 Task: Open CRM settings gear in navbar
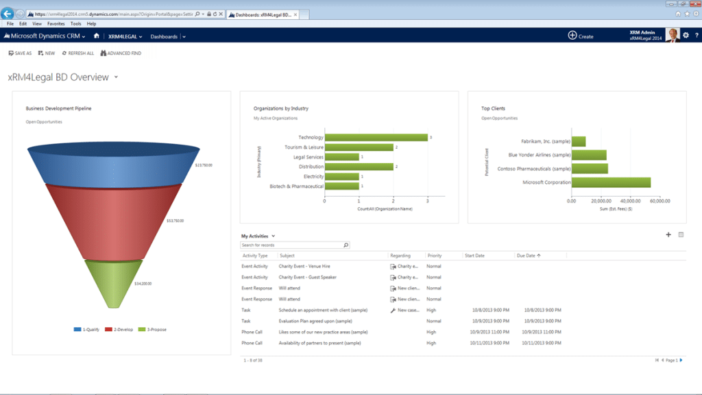[x=686, y=35]
